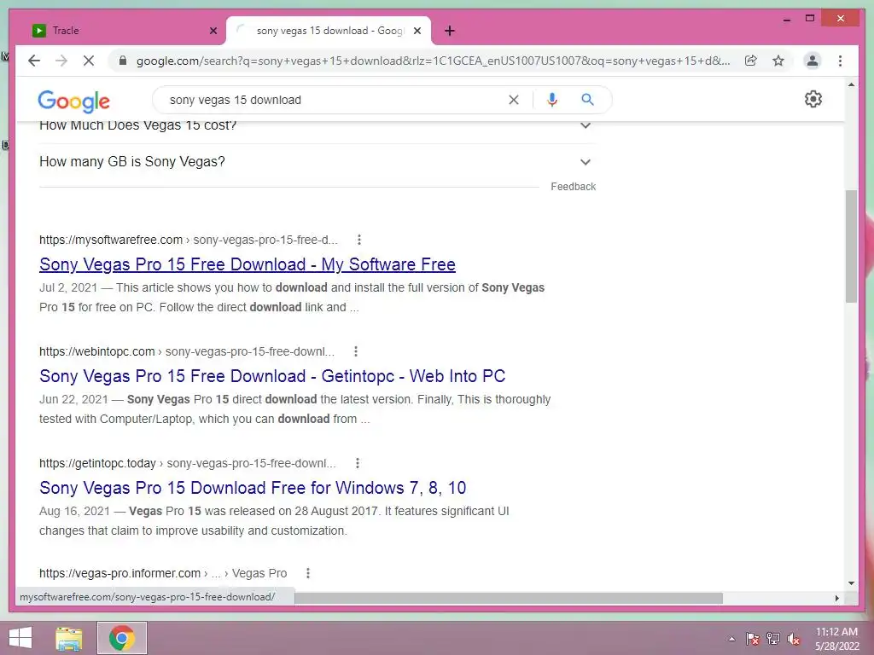Close the sony vegas 15 download tab

pyautogui.click(x=417, y=31)
